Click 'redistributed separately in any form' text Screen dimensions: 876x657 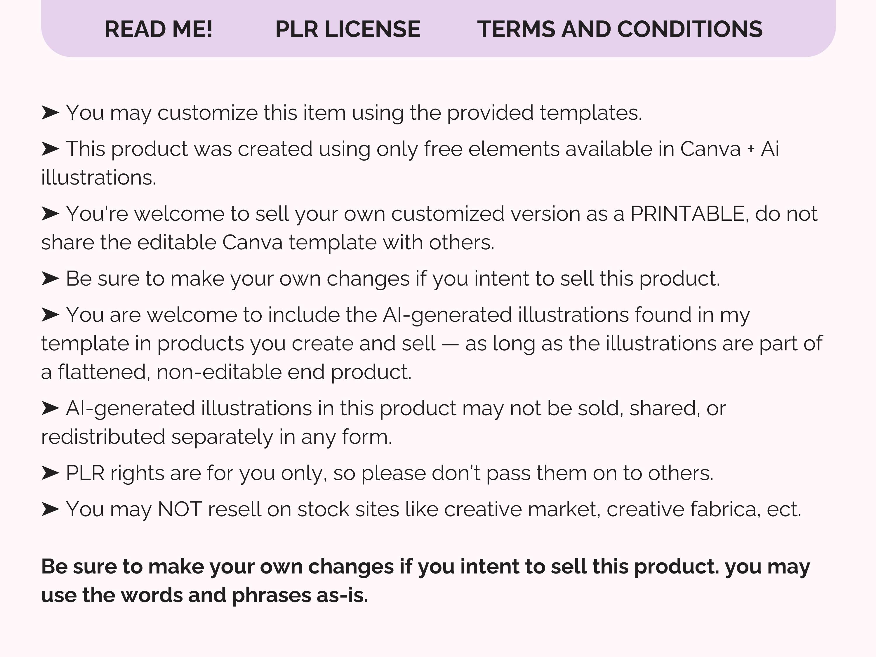216,437
